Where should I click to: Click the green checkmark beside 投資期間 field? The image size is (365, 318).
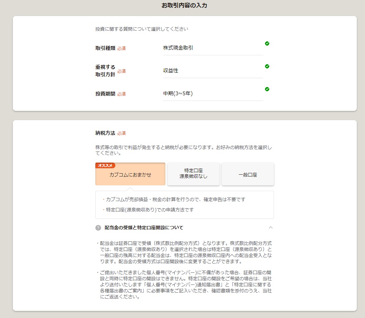tap(267, 89)
